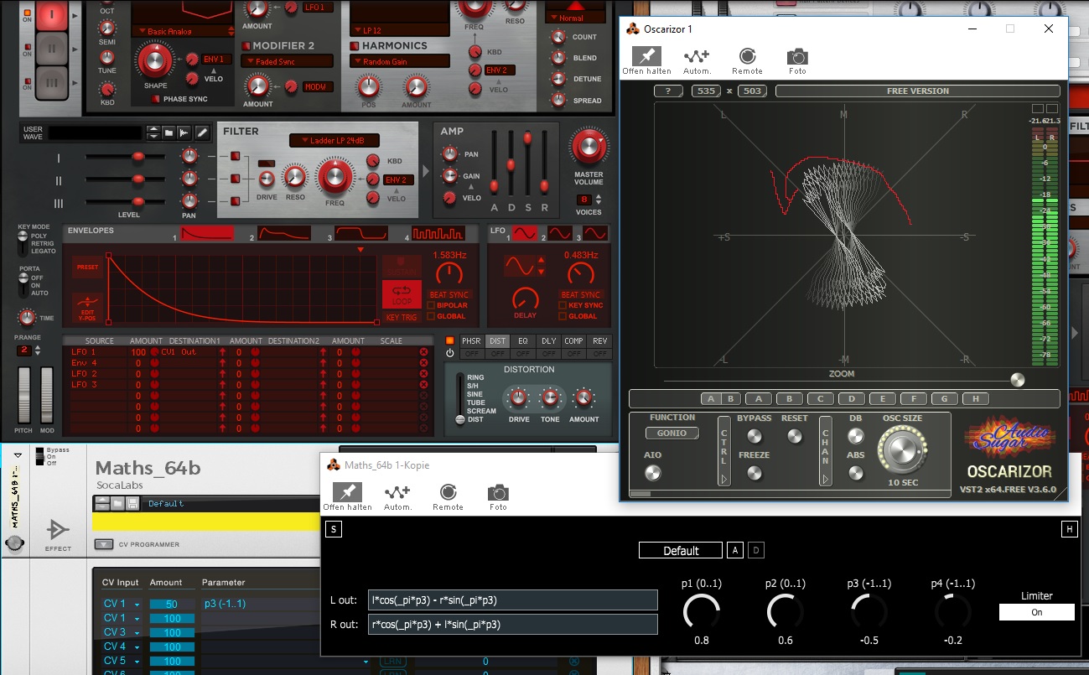Click Offen halten pin in Maths_64b window

click(x=347, y=496)
